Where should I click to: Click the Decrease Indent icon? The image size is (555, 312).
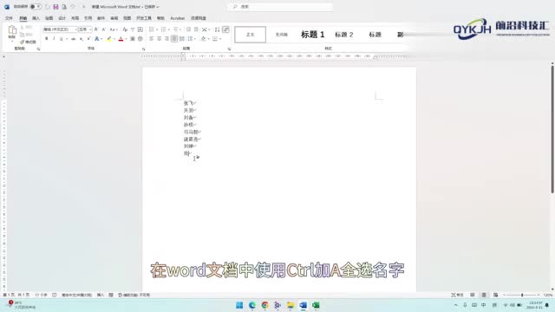(188, 29)
